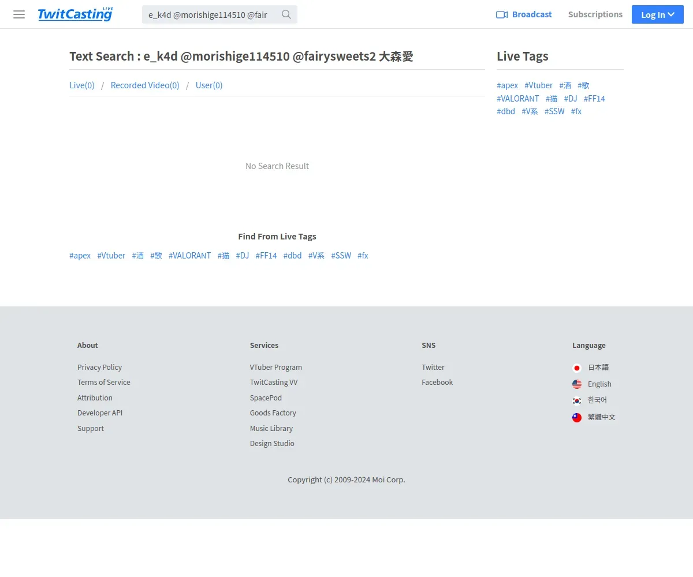Screen dimensions: 693x577
Task: Switch to Live(0) results tab
Action: click(82, 85)
